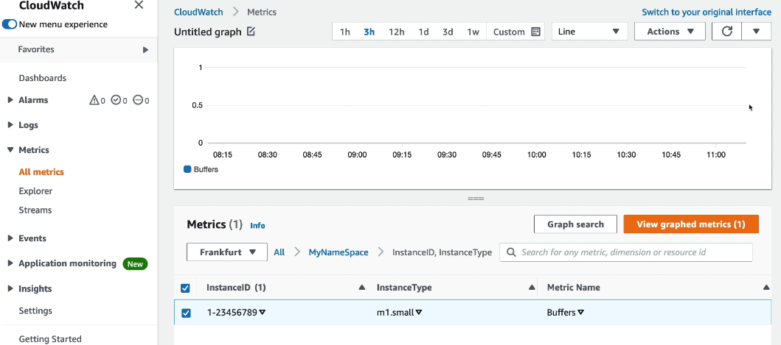Screen dimensions: 781x345
Task: Select the 3d time range
Action: tap(448, 32)
